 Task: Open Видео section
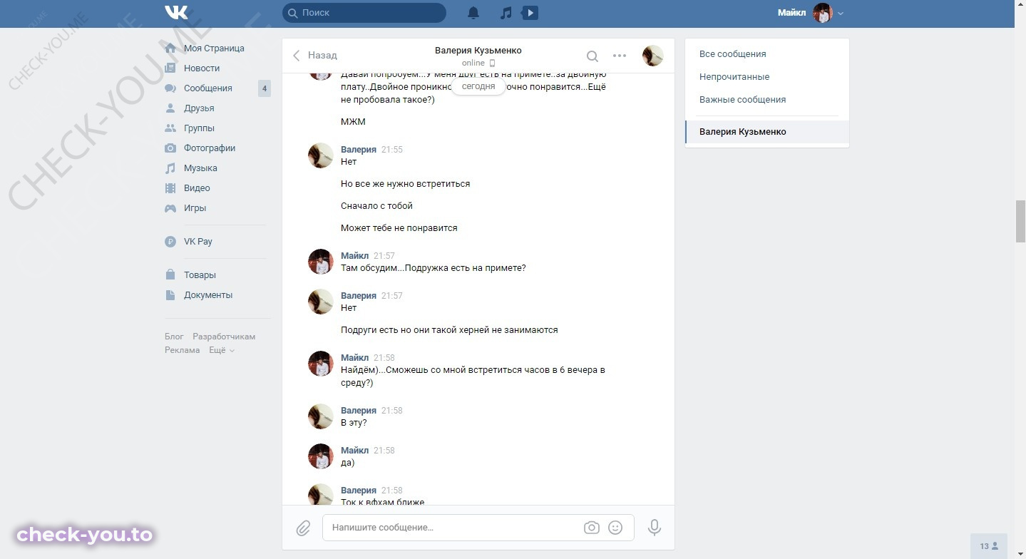click(x=197, y=188)
